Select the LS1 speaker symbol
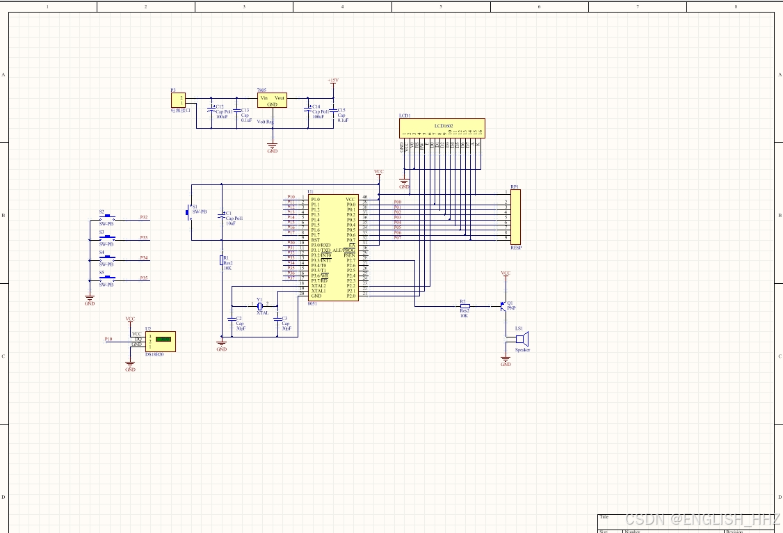 522,339
